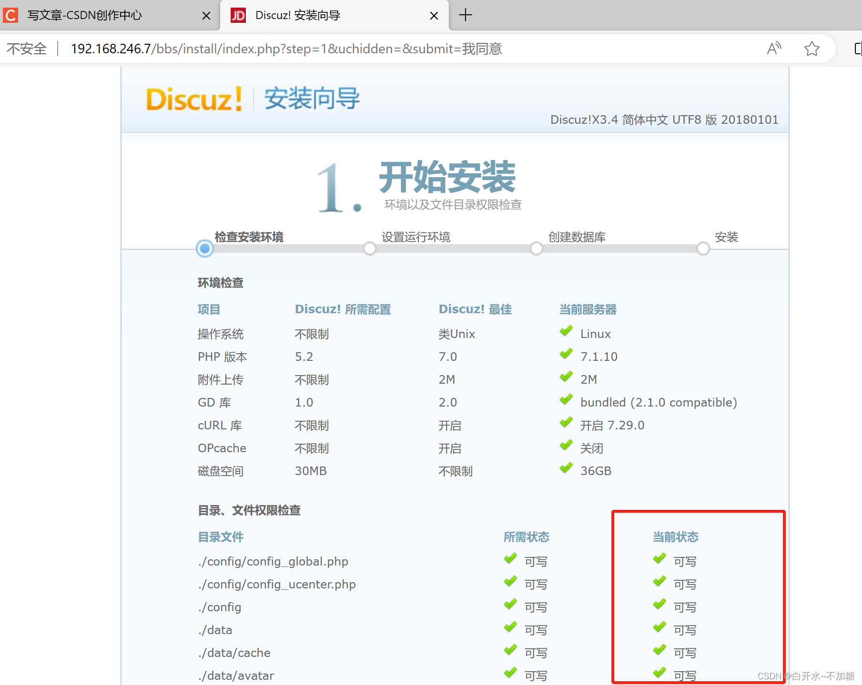Click the 所需状态 check mark for config_ucenter.php
The image size is (862, 685).
pyautogui.click(x=510, y=582)
